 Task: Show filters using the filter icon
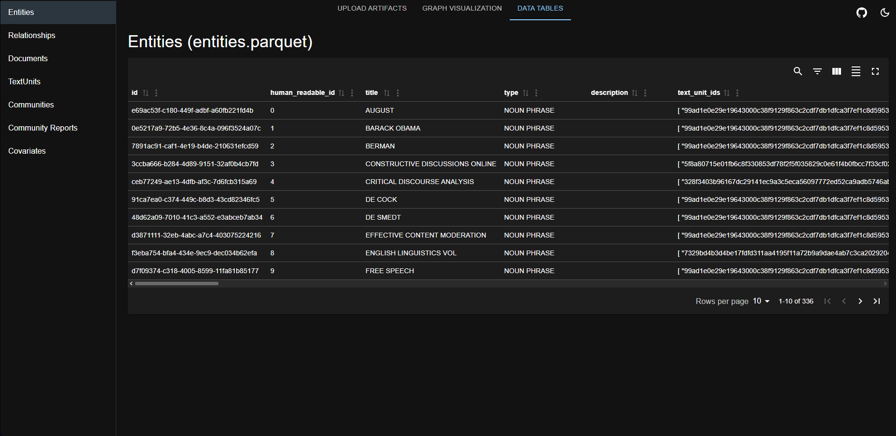pos(817,71)
